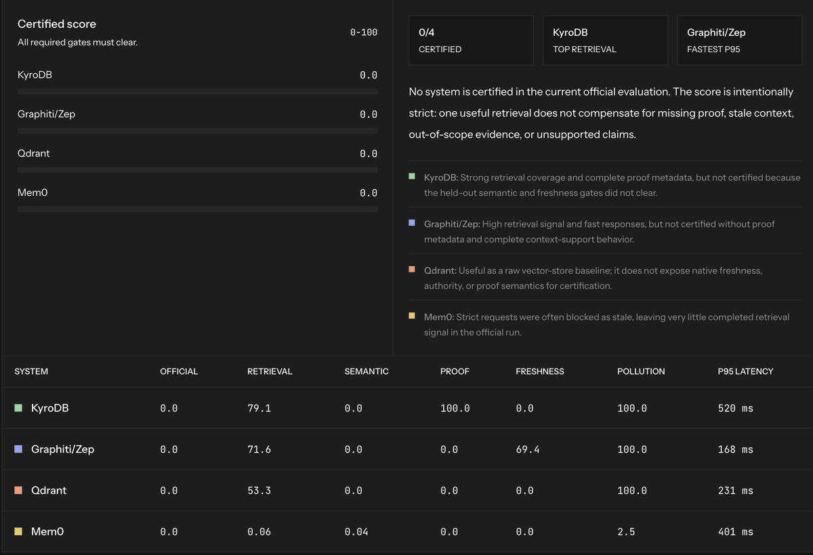813x555 pixels.
Task: Click Qdrant name in the table row
Action: (49, 490)
